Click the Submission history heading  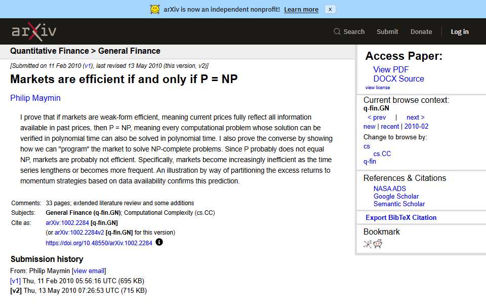click(x=47, y=259)
